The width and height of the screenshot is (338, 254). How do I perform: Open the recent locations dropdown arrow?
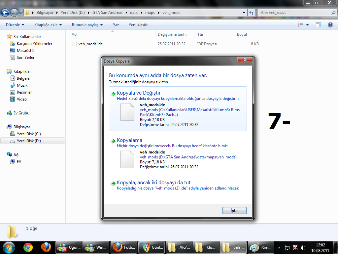[x=21, y=13]
